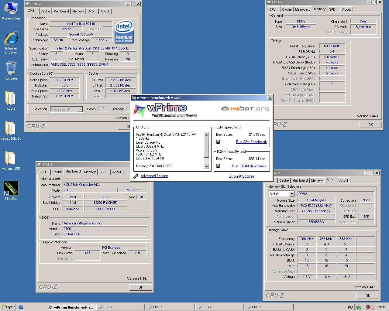Viewport: 389px width, 311px height.
Task: Click the Level 2 cache value 1024 KBytes
Action: (x=120, y=91)
